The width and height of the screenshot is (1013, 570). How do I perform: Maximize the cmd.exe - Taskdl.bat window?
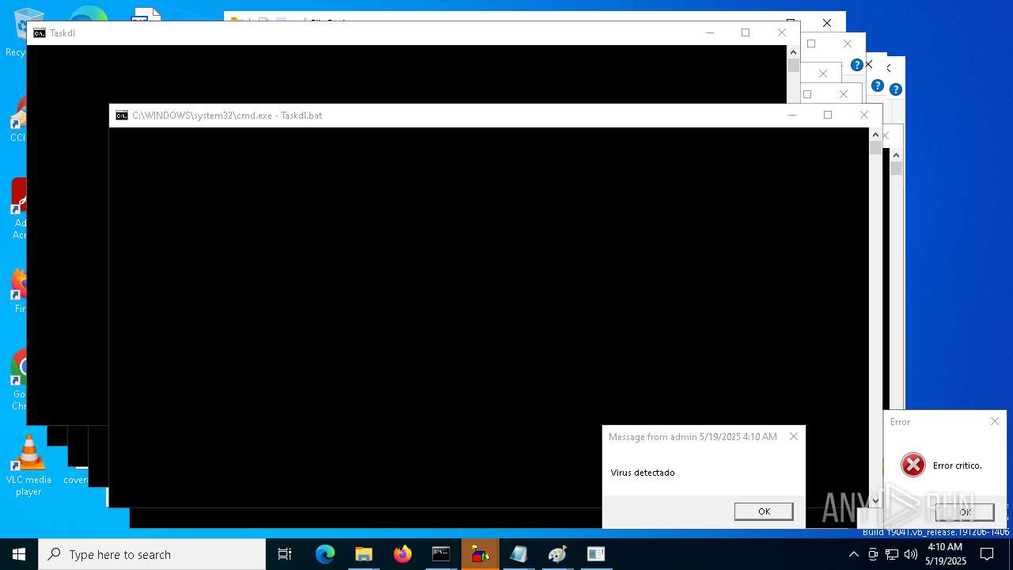[828, 116]
